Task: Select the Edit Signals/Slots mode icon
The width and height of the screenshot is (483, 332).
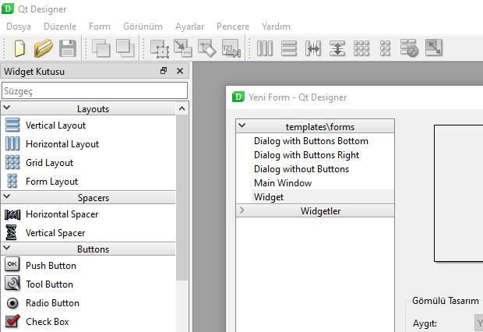Action: [x=183, y=48]
